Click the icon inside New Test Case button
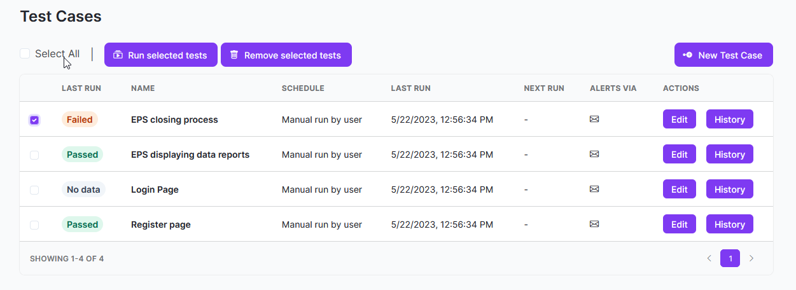This screenshot has height=290, width=796. [x=688, y=55]
